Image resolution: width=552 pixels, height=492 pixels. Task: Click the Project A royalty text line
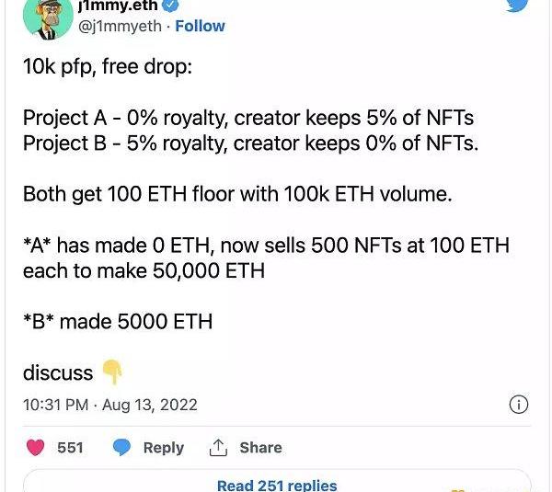247,119
